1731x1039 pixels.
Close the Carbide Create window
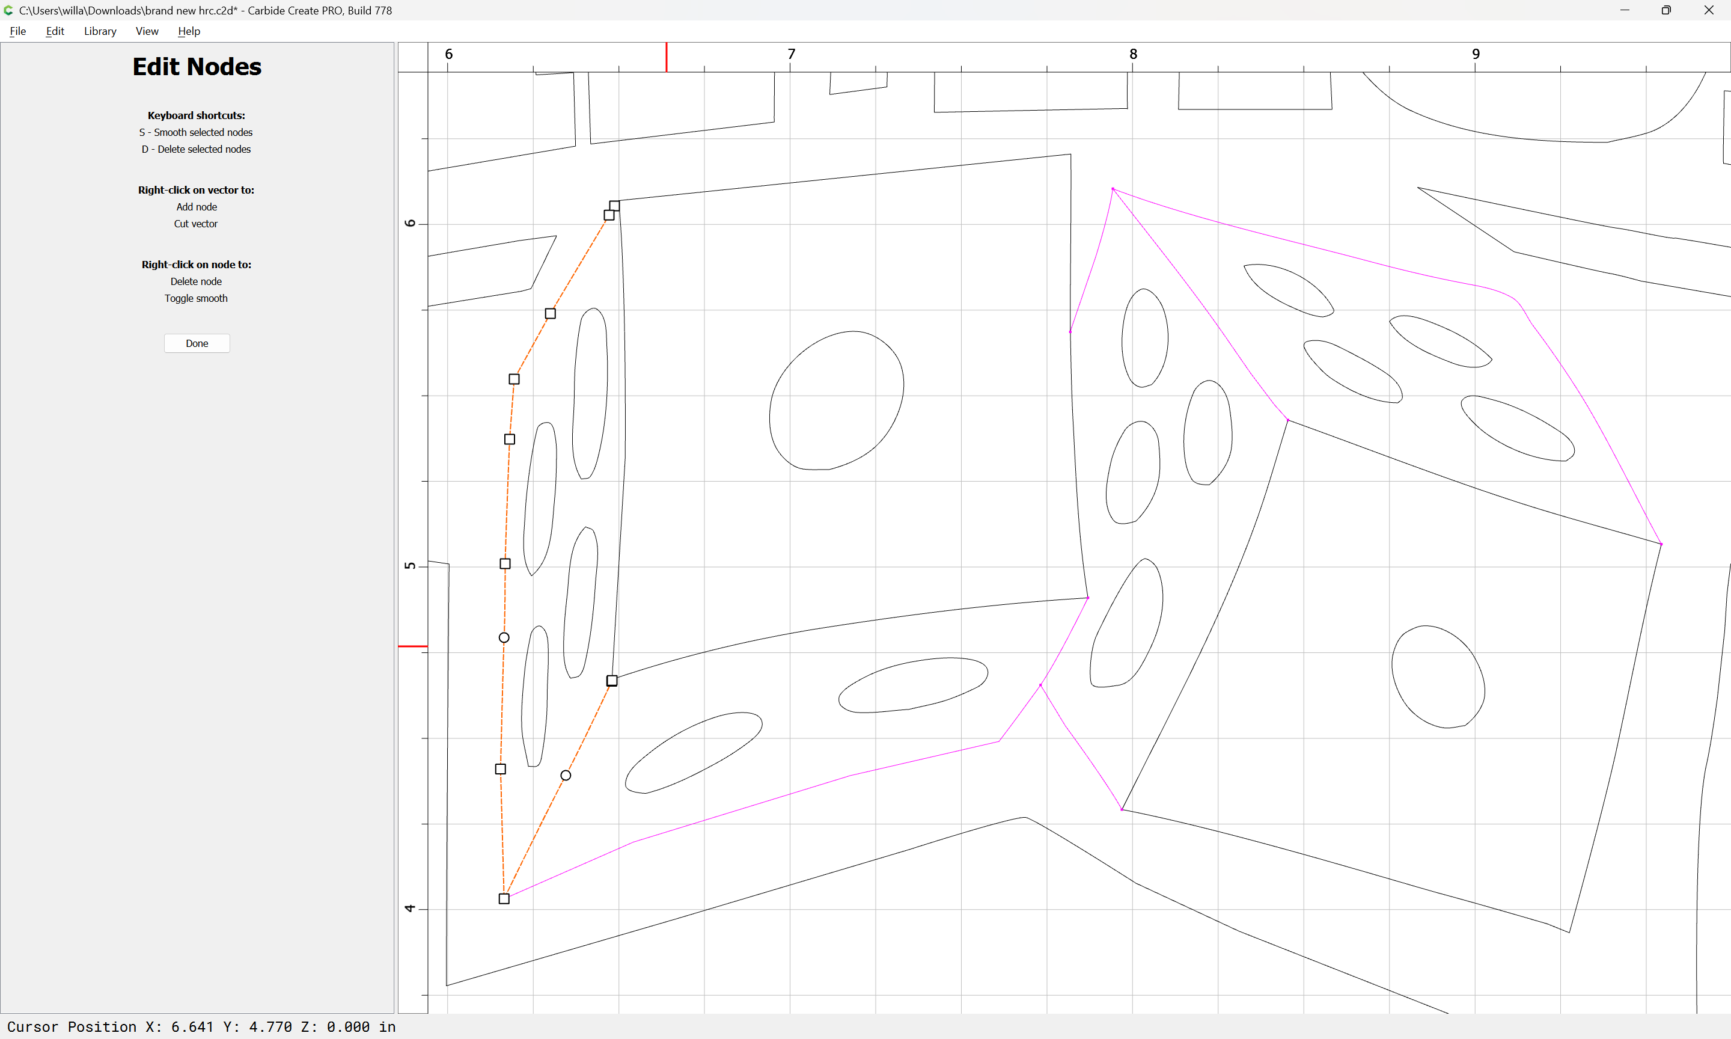pos(1709,10)
